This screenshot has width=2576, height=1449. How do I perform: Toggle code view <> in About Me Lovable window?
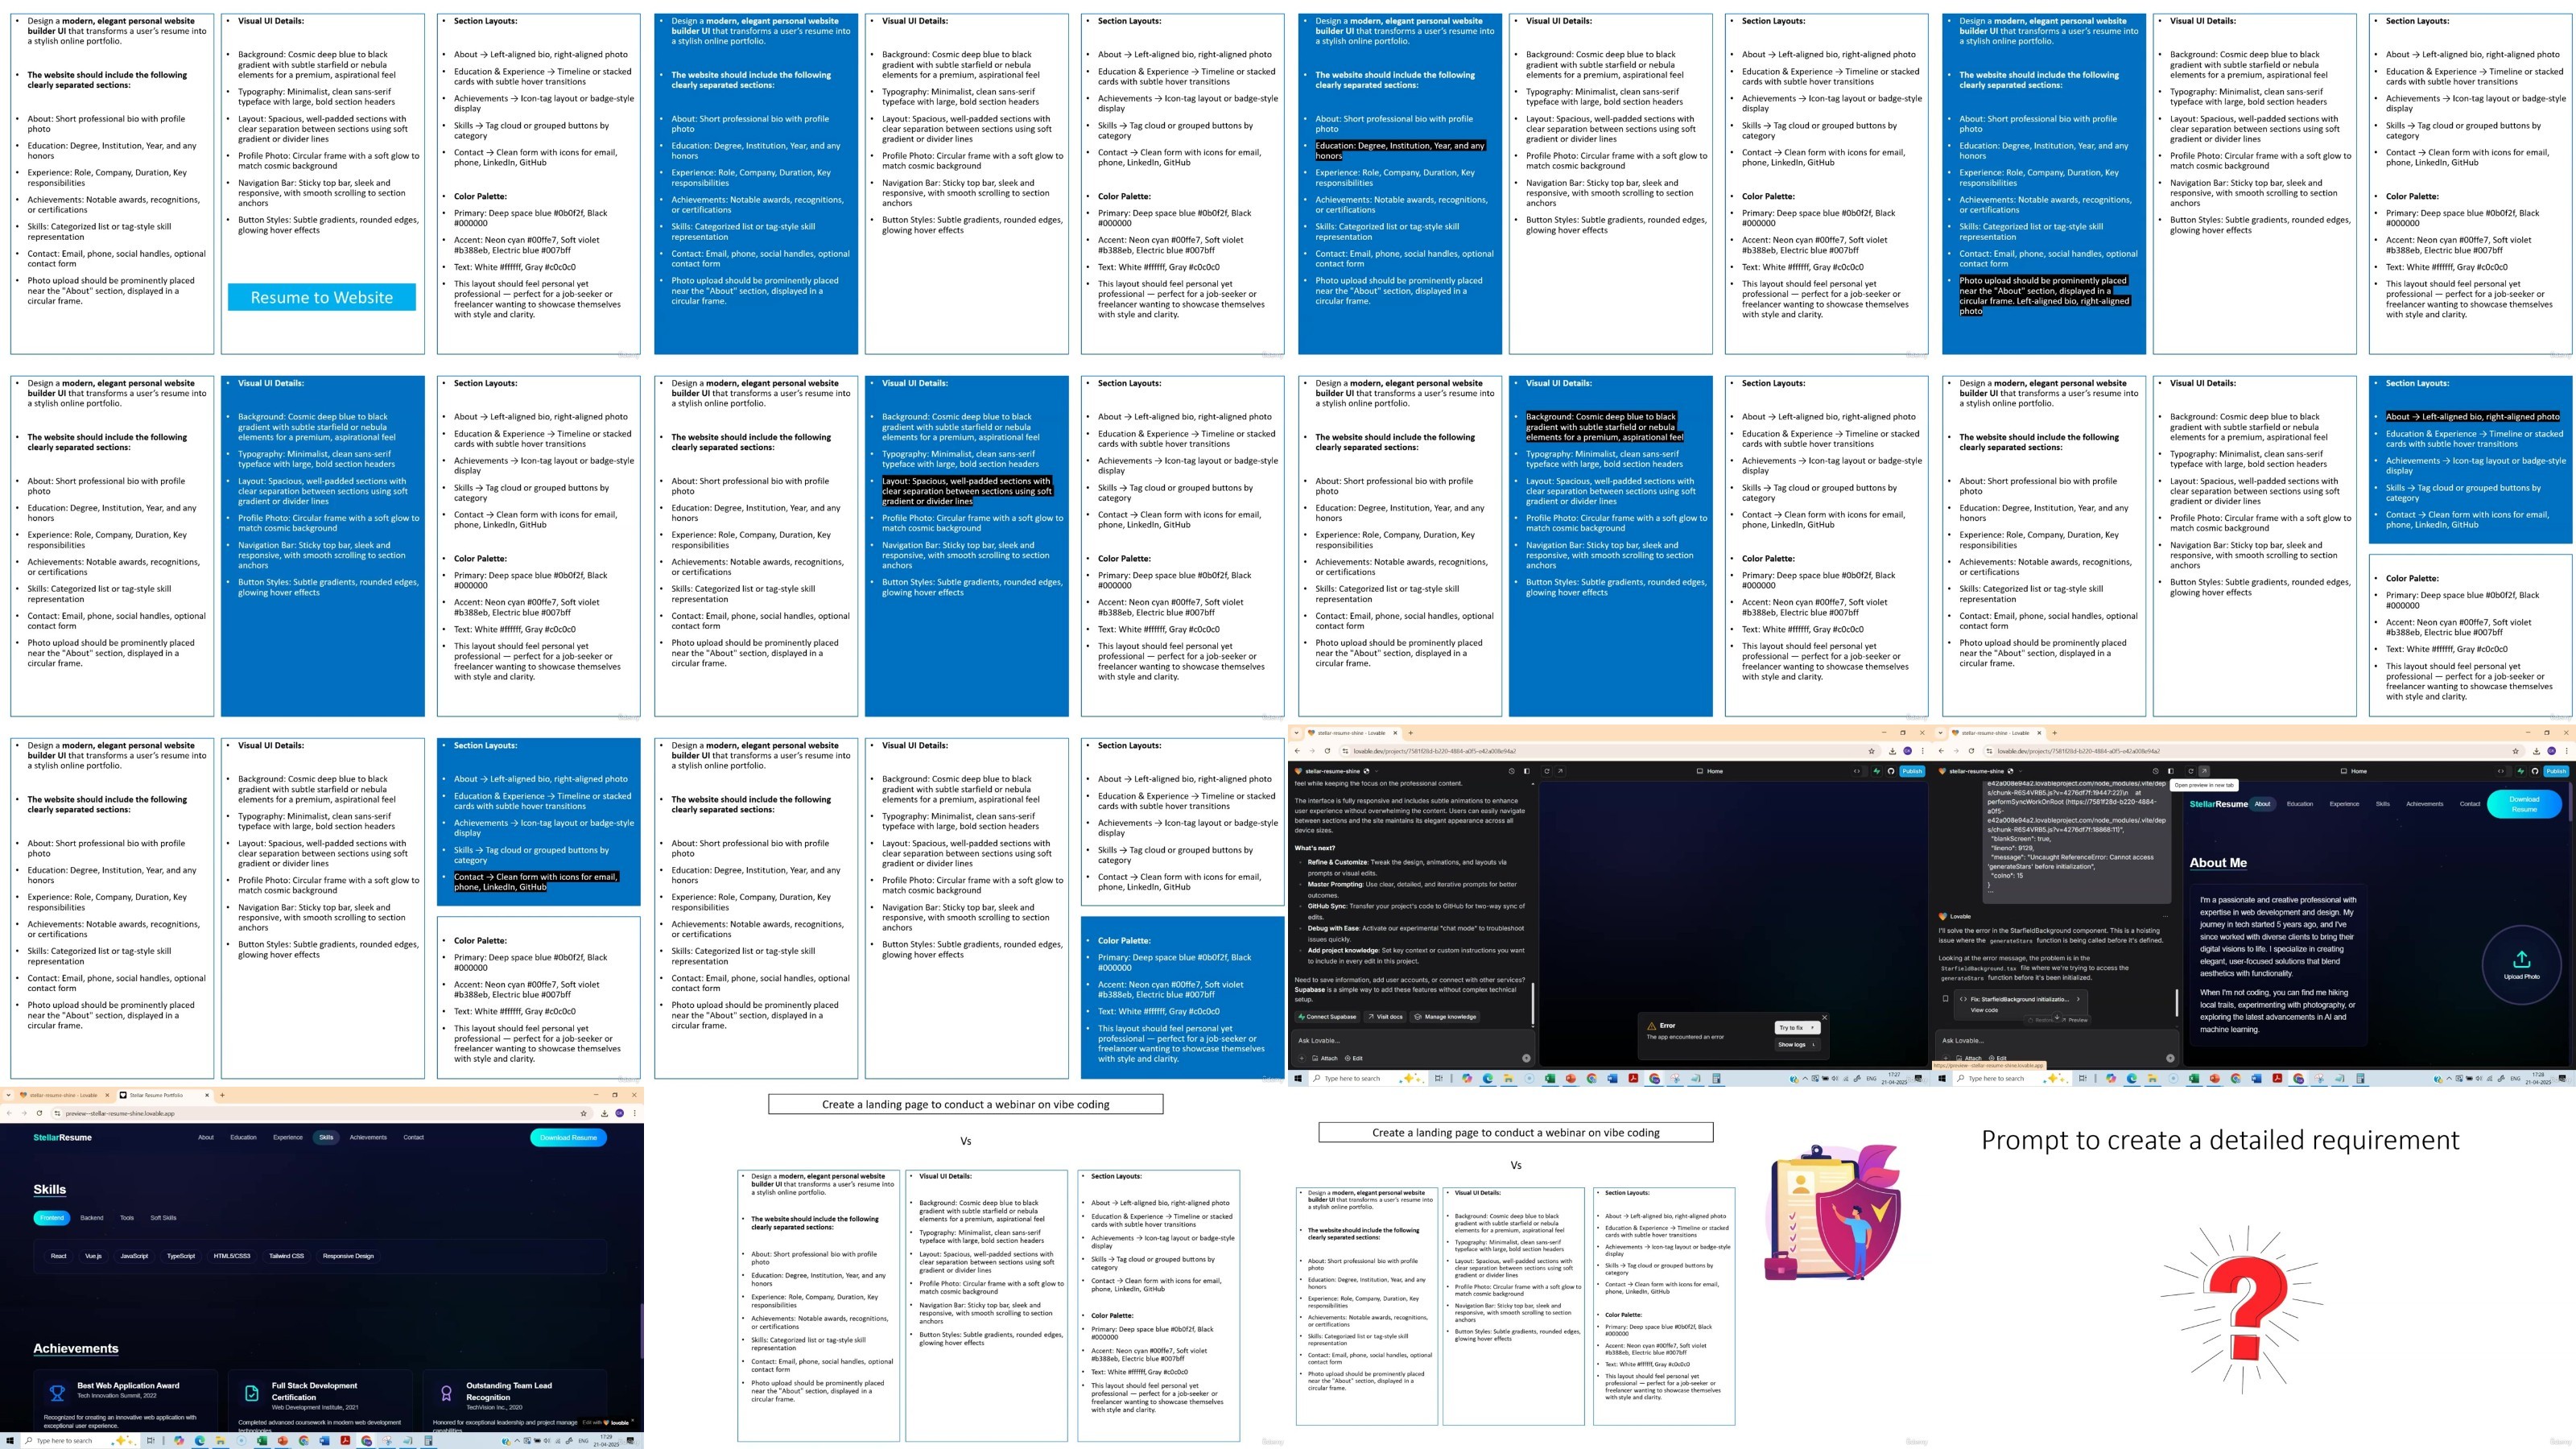(x=2501, y=771)
